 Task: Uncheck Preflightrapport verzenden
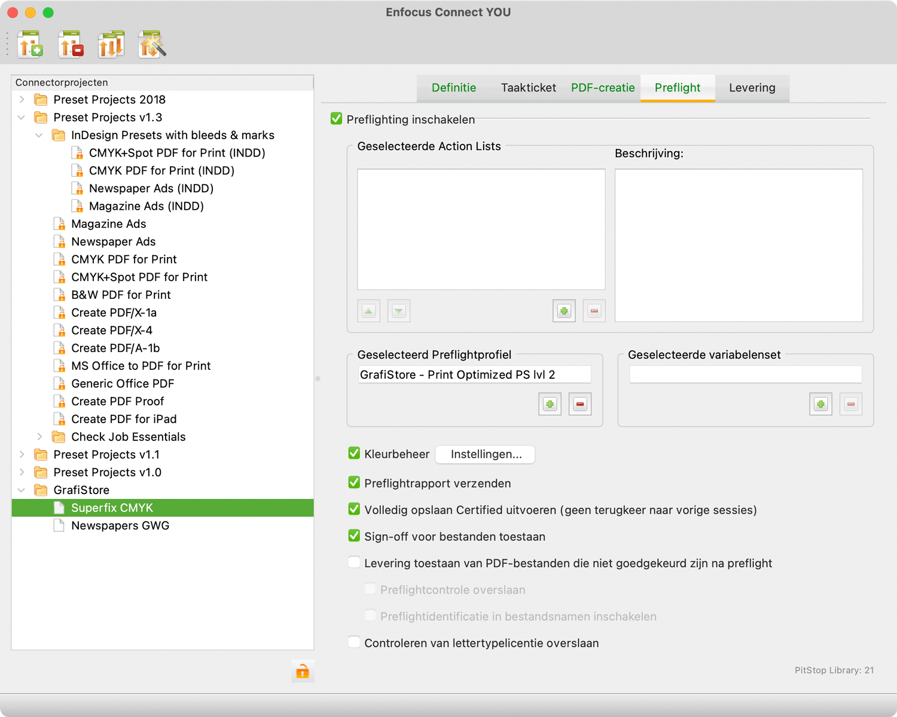tap(354, 483)
